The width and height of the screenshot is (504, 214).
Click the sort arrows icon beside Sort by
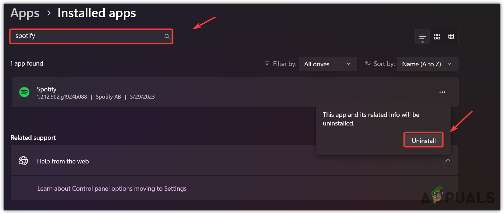pyautogui.click(x=368, y=63)
